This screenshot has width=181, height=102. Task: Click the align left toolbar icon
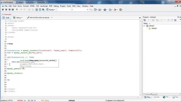coord(3,10)
